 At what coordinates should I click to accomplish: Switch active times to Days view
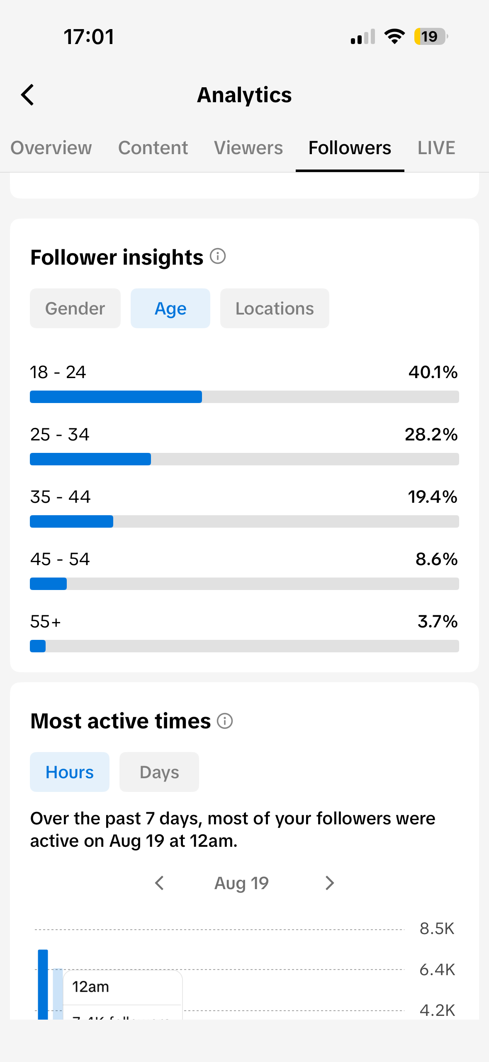(x=159, y=772)
